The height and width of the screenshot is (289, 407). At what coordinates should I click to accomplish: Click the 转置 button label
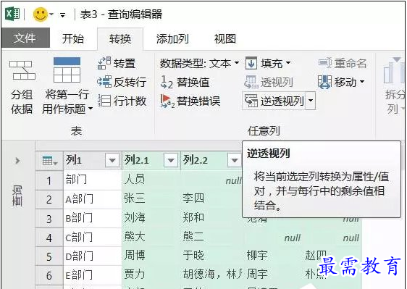coord(125,63)
